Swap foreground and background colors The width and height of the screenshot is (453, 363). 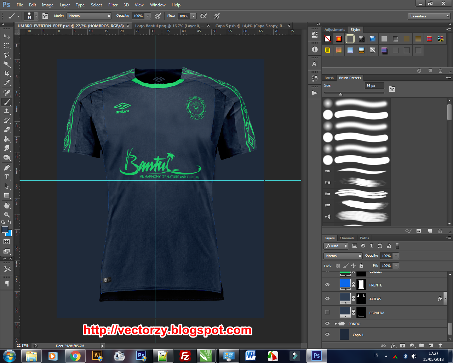10,222
